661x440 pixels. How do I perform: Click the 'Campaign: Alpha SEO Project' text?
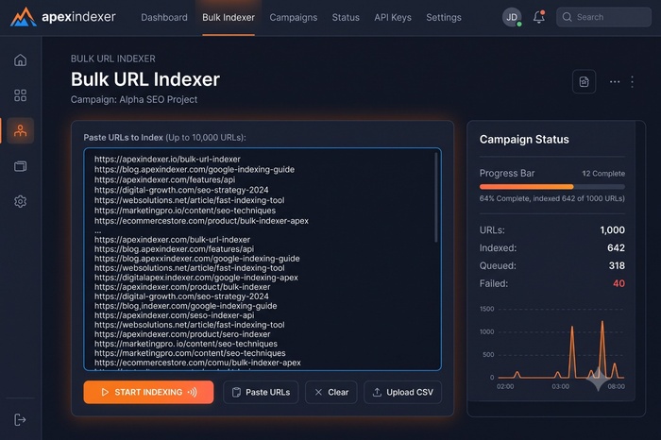click(x=134, y=99)
